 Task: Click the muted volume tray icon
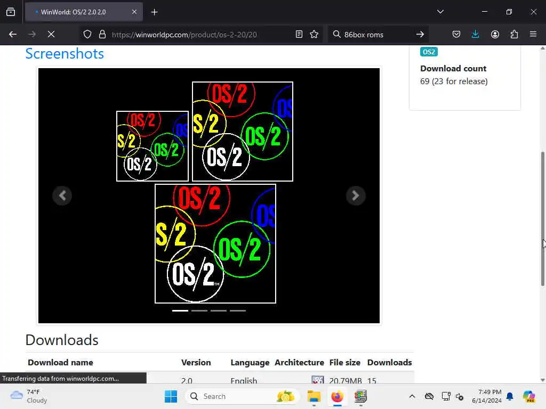point(460,396)
